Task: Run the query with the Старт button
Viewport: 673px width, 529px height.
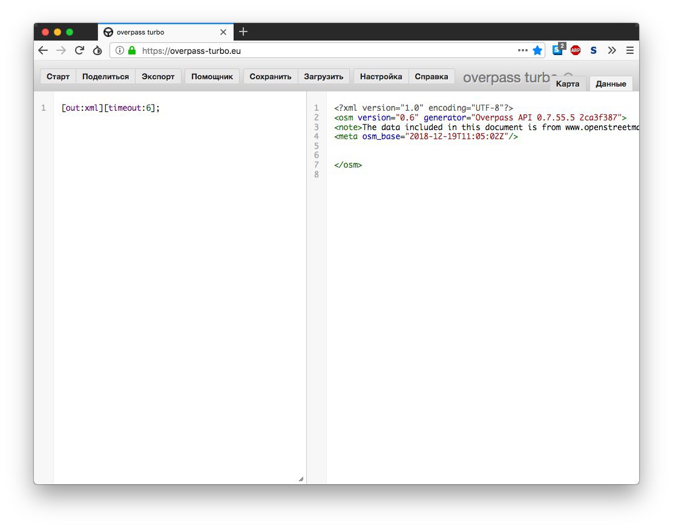Action: [x=58, y=76]
